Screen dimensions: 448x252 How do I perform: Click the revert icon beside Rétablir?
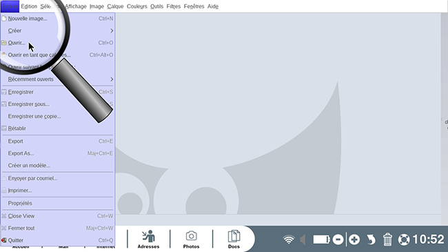pyautogui.click(x=4, y=128)
